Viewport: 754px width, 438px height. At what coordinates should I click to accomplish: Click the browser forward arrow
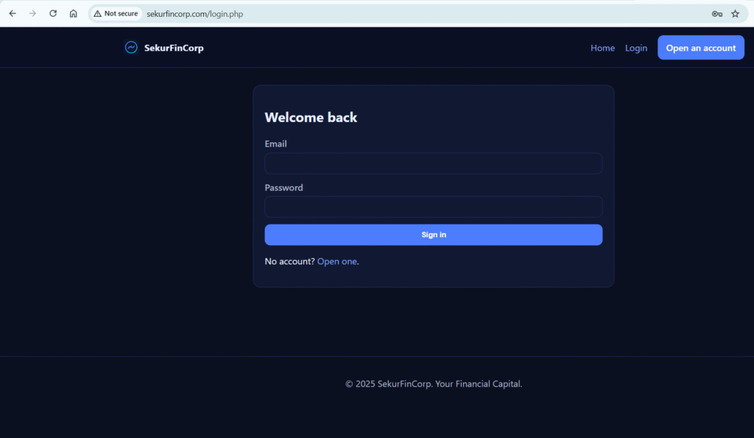32,13
